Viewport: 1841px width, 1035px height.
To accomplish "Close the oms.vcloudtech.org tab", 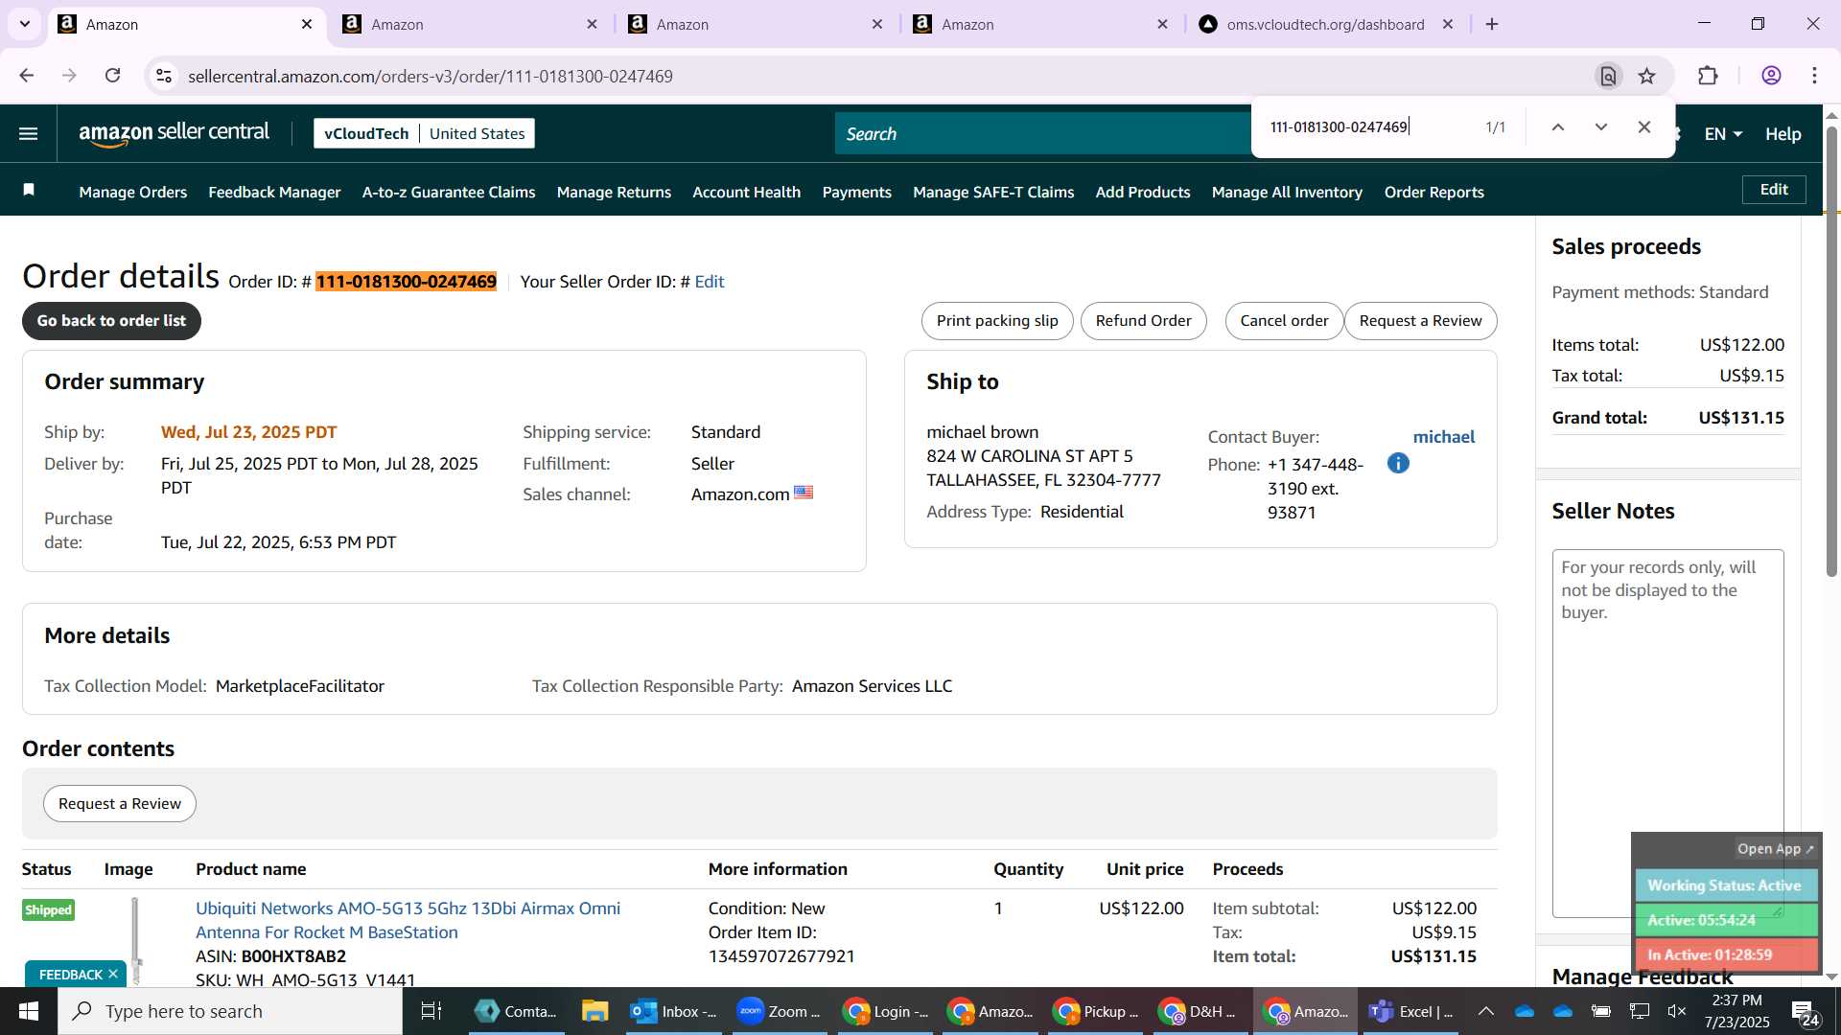I will click(1448, 24).
